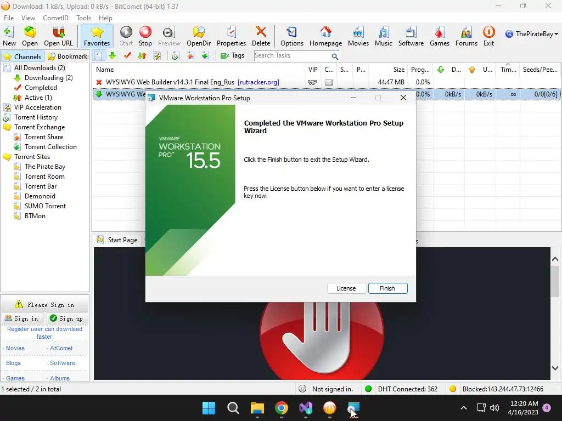This screenshot has height=421, width=562.
Task: Click the License button in VMware Setup
Action: click(x=346, y=288)
